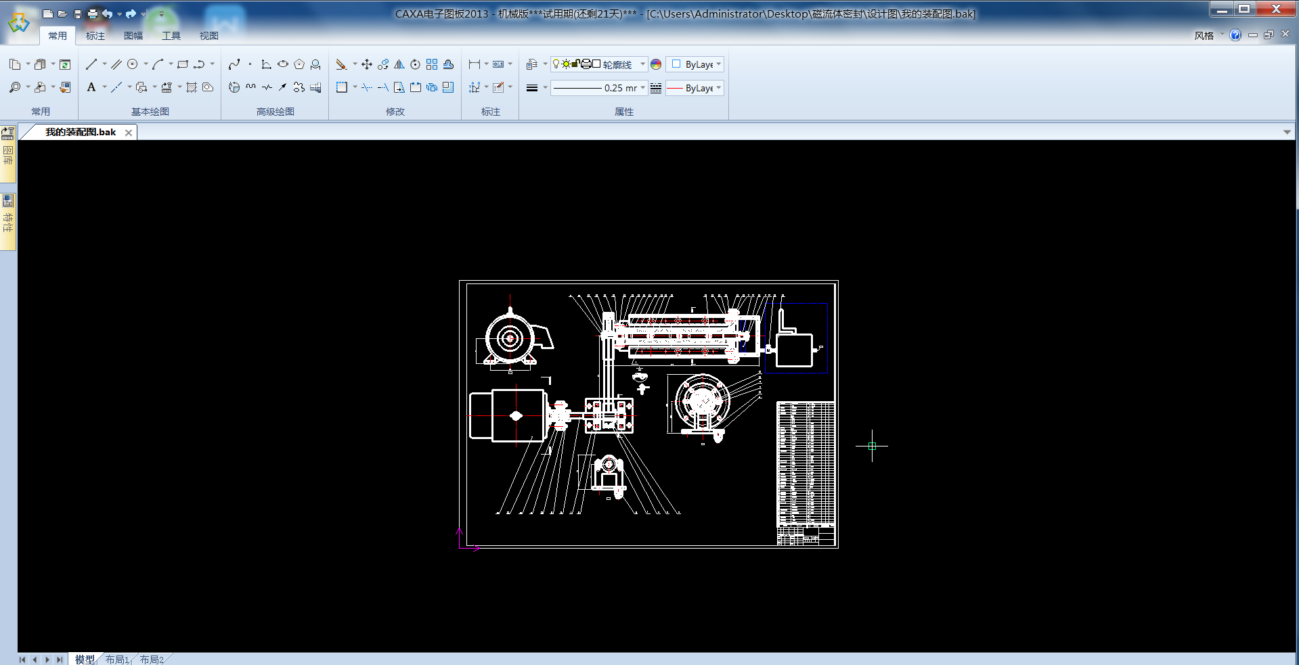1299x665 pixels.
Task: Click the Save icon in quick access
Action: coord(77,14)
